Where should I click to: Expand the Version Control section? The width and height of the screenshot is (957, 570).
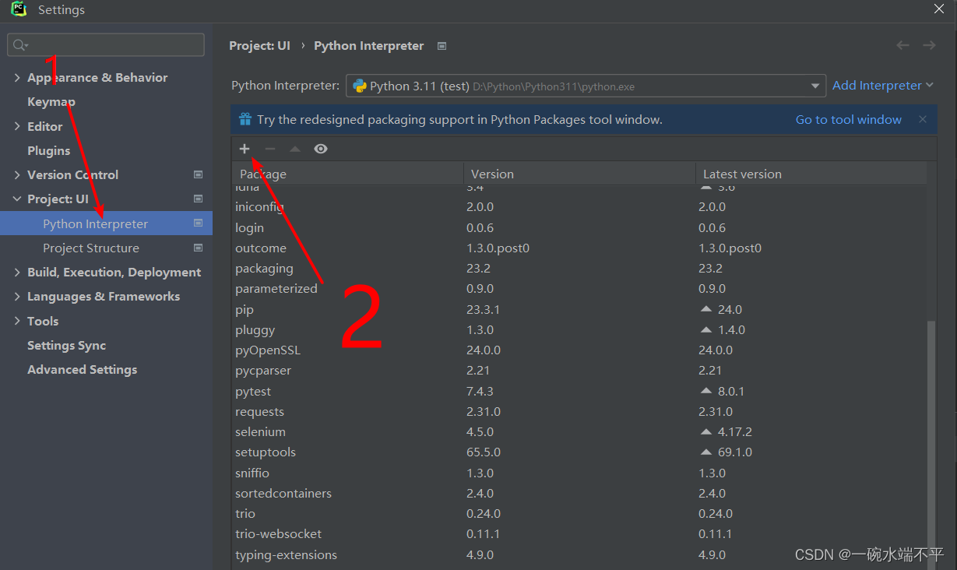coord(17,174)
